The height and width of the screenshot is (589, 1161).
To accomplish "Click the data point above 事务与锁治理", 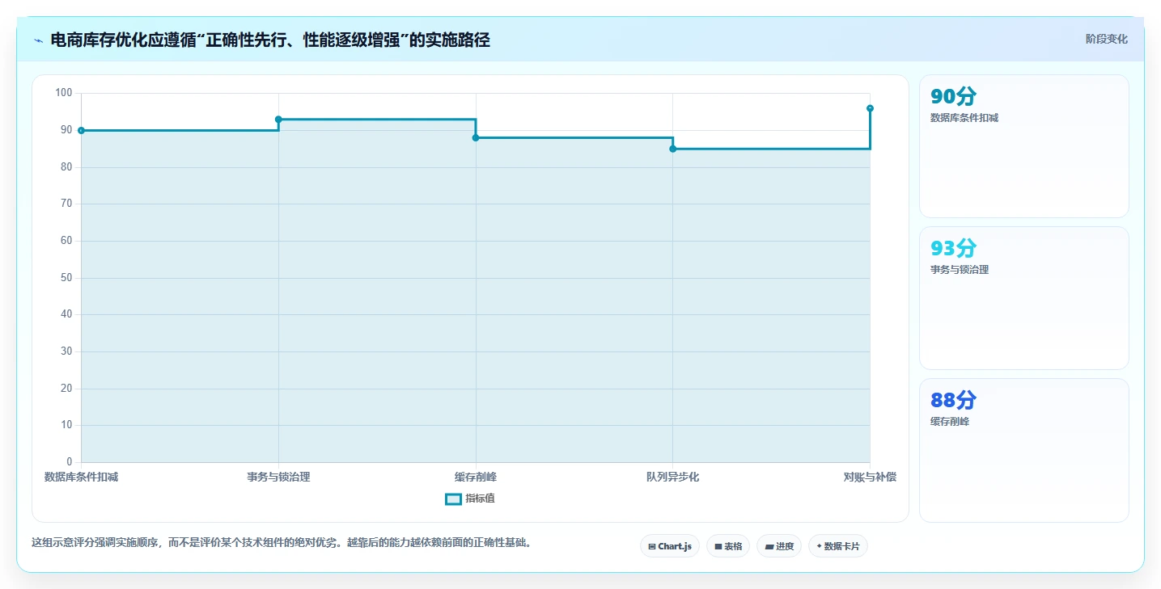I will (278, 119).
